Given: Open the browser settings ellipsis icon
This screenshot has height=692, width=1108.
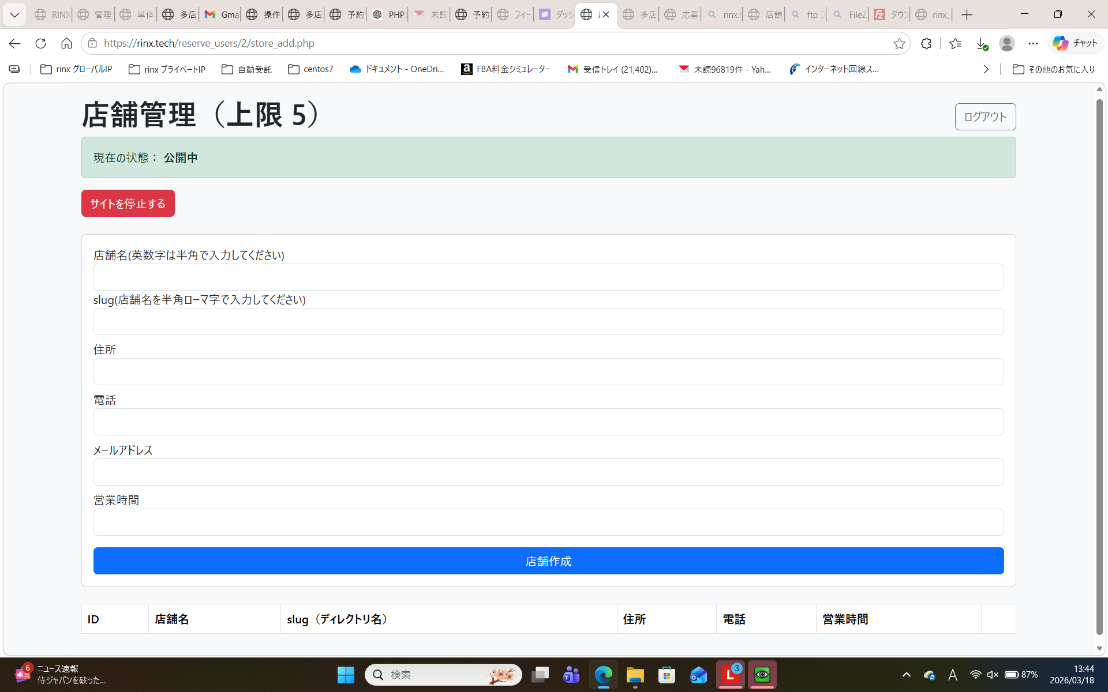Looking at the screenshot, I should (1033, 43).
